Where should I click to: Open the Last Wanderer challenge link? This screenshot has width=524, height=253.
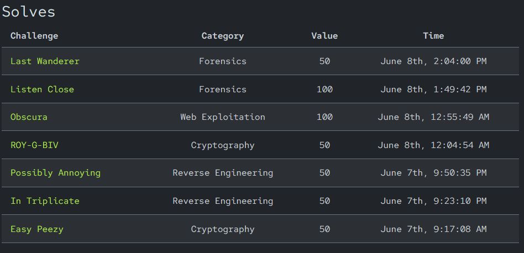coord(45,61)
